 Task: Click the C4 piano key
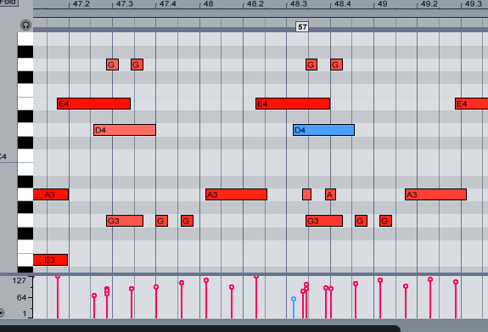[25, 155]
